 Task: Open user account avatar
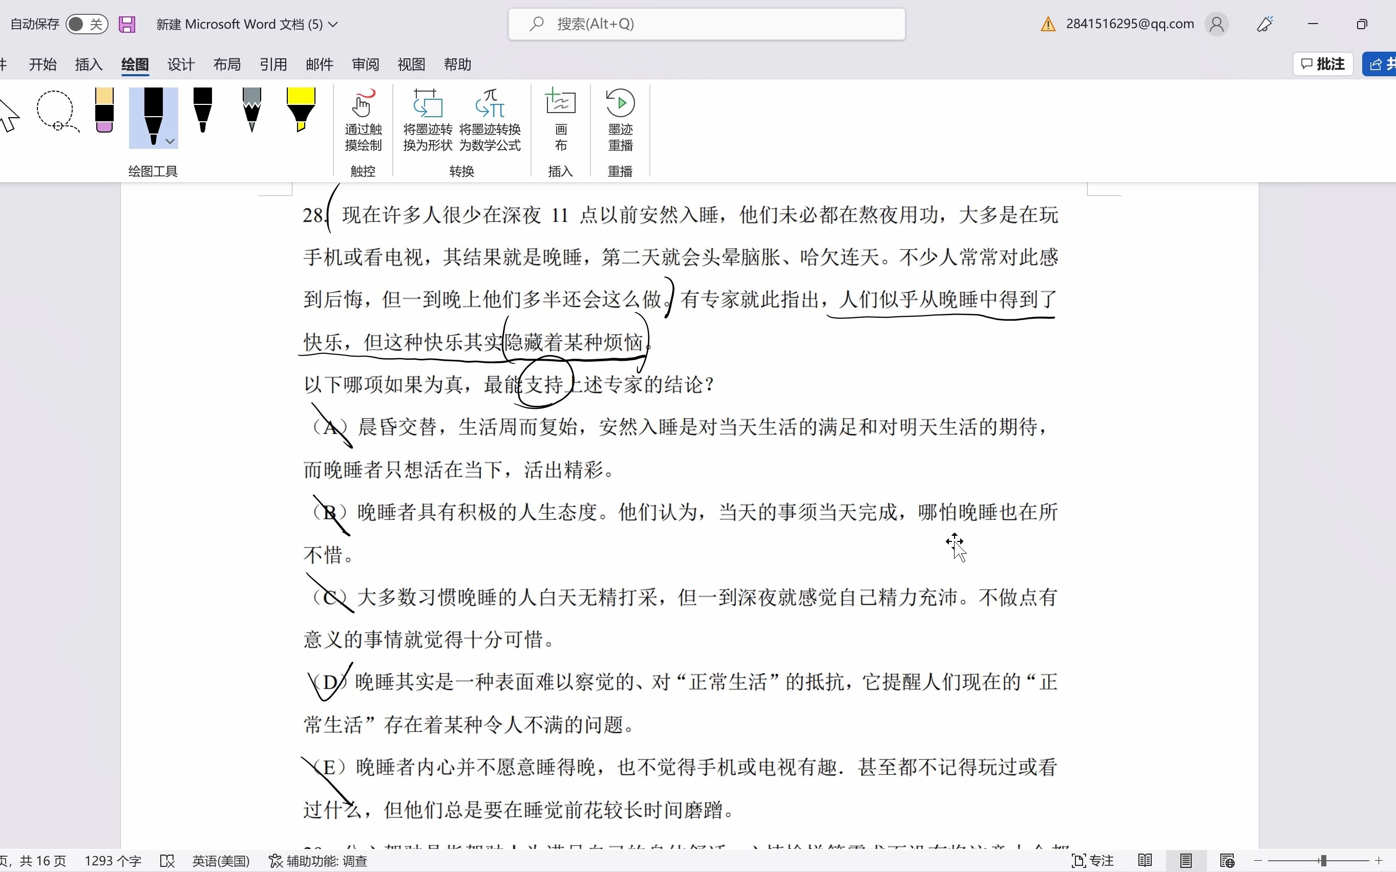pos(1217,24)
